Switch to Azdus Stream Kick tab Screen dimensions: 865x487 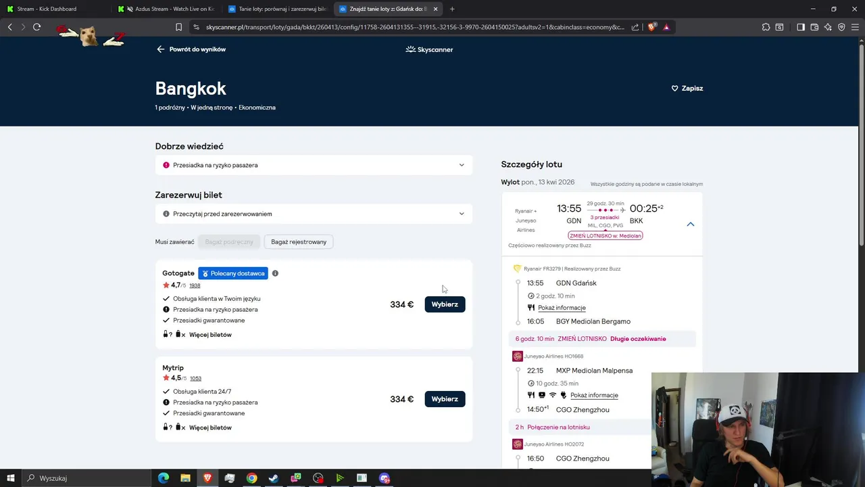(x=165, y=9)
